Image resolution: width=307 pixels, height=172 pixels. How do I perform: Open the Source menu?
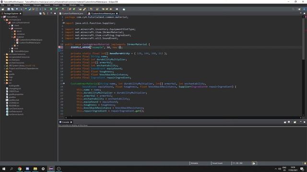coord(17,5)
